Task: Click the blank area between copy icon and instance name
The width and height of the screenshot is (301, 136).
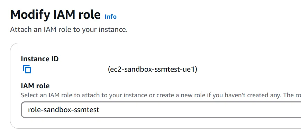Action: pos(69,69)
